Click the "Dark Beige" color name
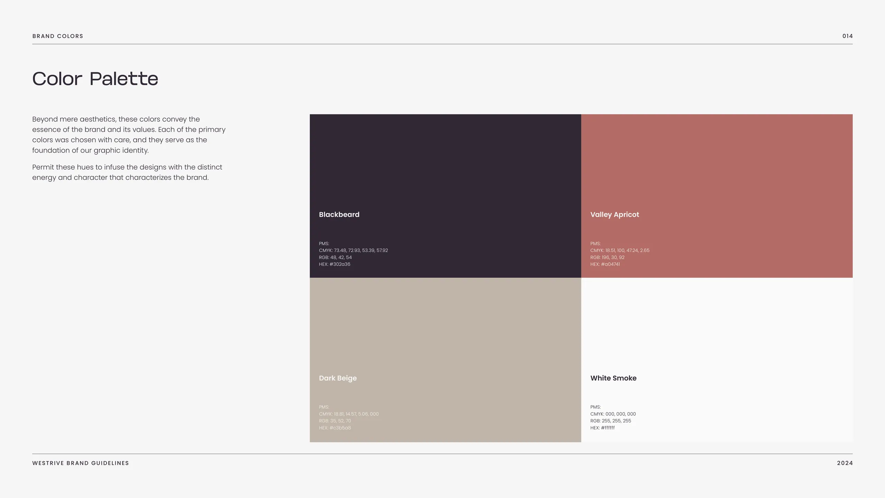885x498 pixels. click(338, 378)
